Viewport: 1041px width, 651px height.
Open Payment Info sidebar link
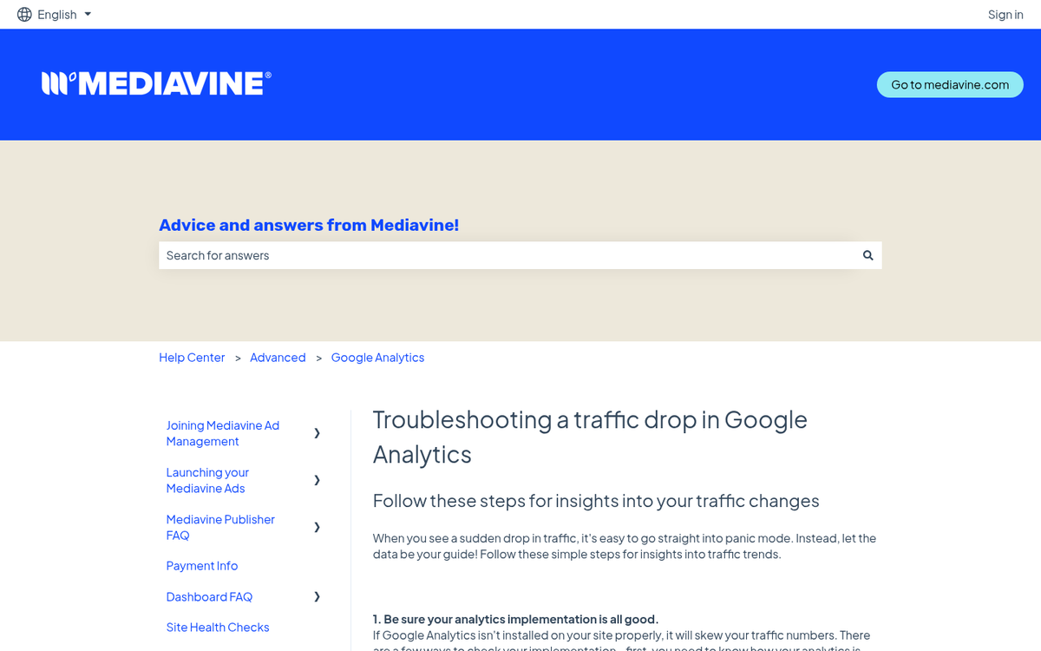click(202, 566)
